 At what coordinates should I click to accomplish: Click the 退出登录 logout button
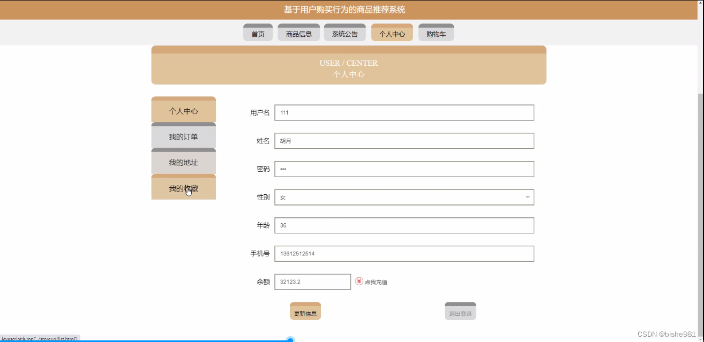click(460, 311)
